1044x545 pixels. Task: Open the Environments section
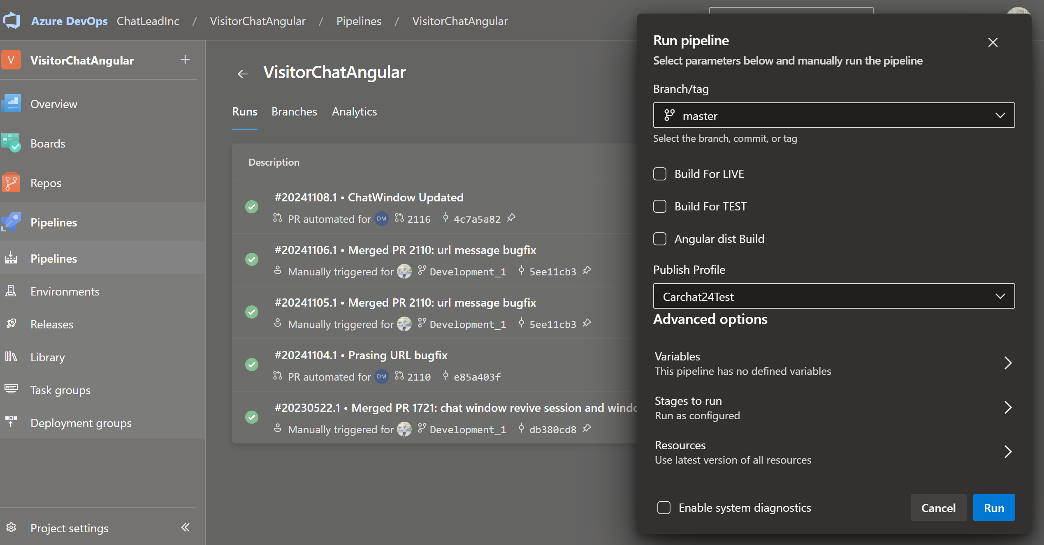click(65, 291)
